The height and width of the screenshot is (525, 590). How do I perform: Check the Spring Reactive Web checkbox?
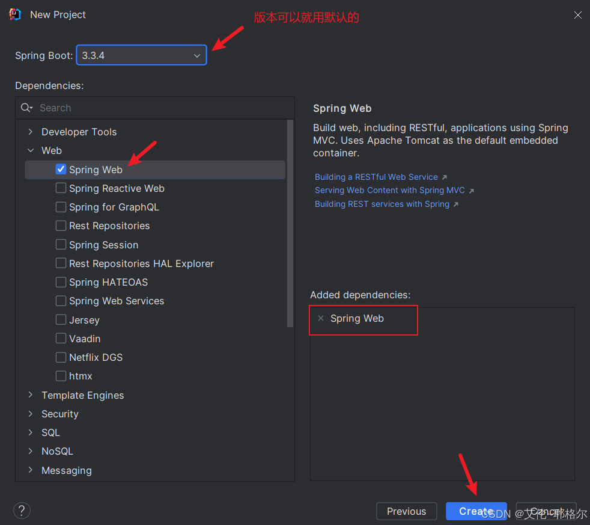point(61,188)
